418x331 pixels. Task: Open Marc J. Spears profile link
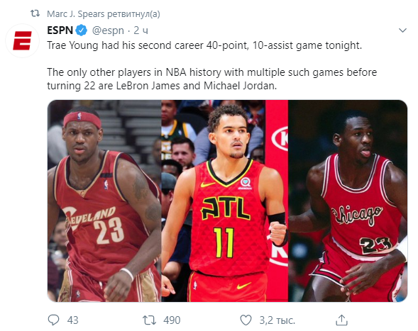click(75, 14)
